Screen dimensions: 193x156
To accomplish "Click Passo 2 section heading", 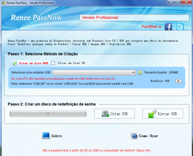I will click(52, 104).
